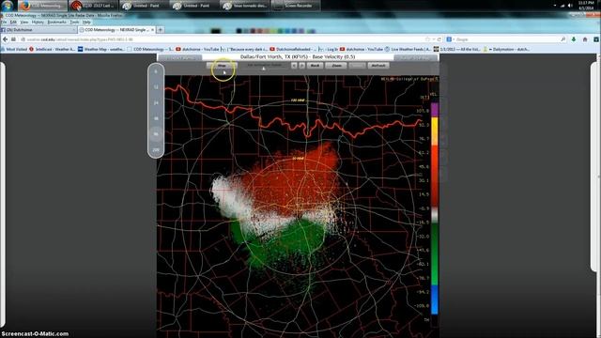Bookmark this page with the star icon
Viewport: 601px width, 338px height.
click(428, 39)
